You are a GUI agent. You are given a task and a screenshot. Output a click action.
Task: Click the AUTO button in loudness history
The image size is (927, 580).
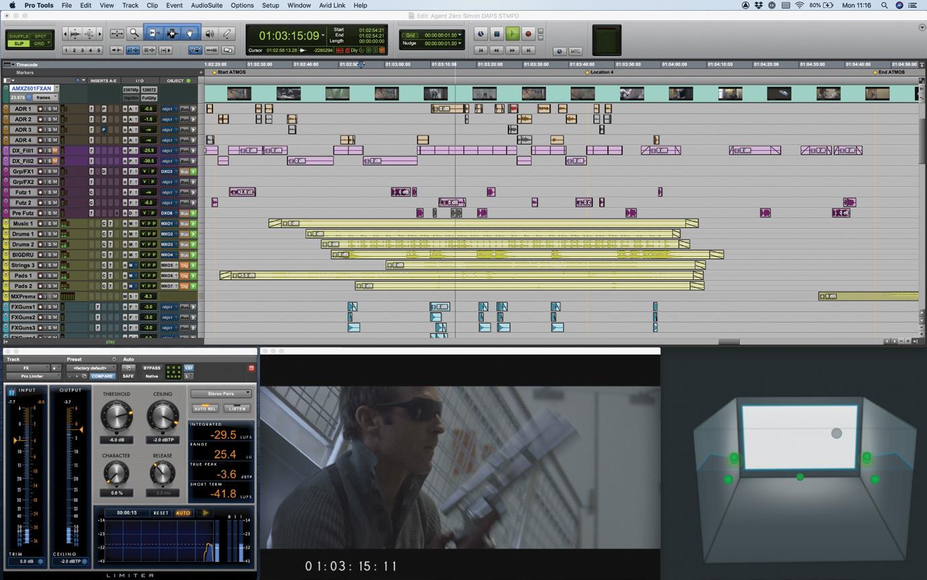[183, 513]
